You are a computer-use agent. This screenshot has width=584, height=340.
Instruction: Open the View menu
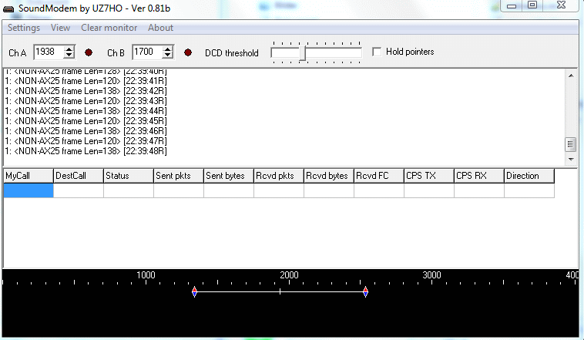[60, 28]
